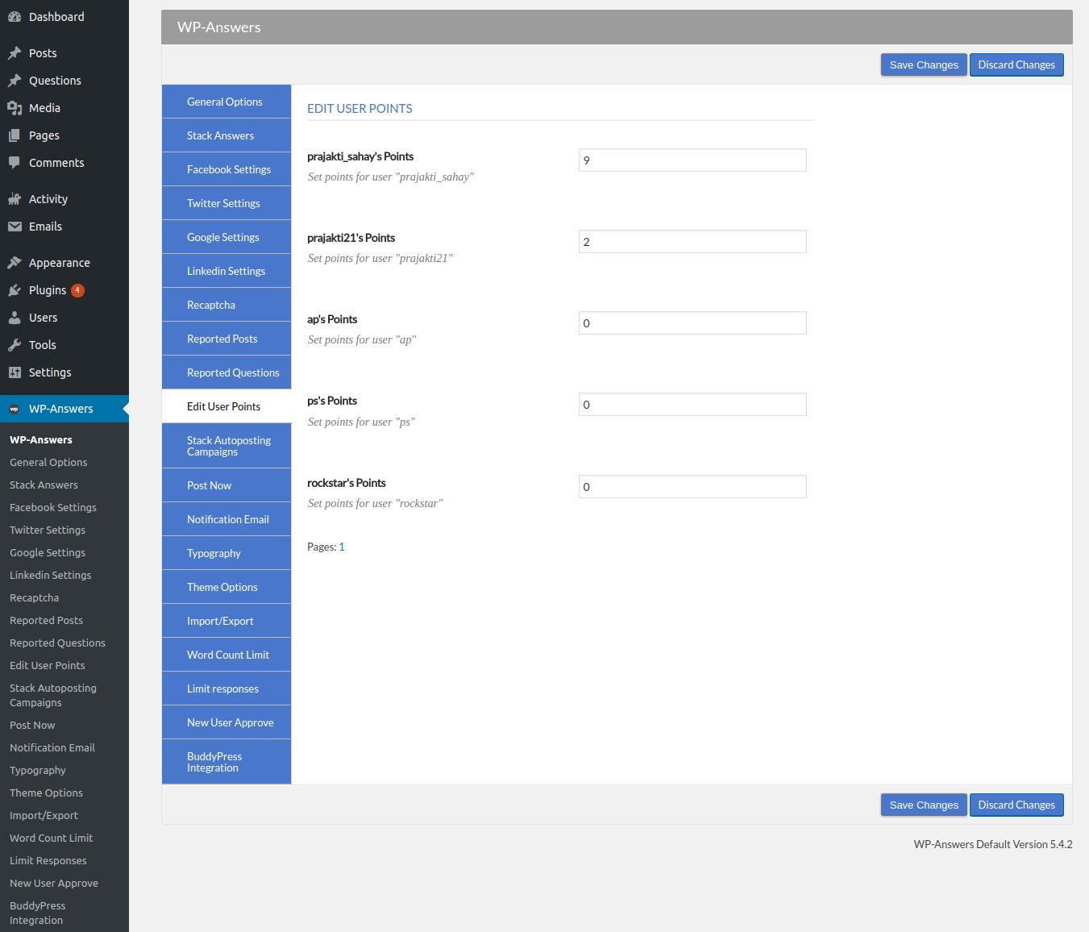Open the Notification Email blue tab
This screenshot has width=1089, height=932.
click(227, 519)
